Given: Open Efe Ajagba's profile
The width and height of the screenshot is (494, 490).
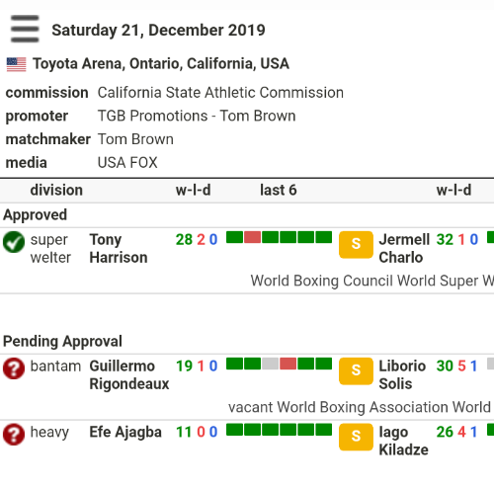Looking at the screenshot, I should [x=125, y=432].
